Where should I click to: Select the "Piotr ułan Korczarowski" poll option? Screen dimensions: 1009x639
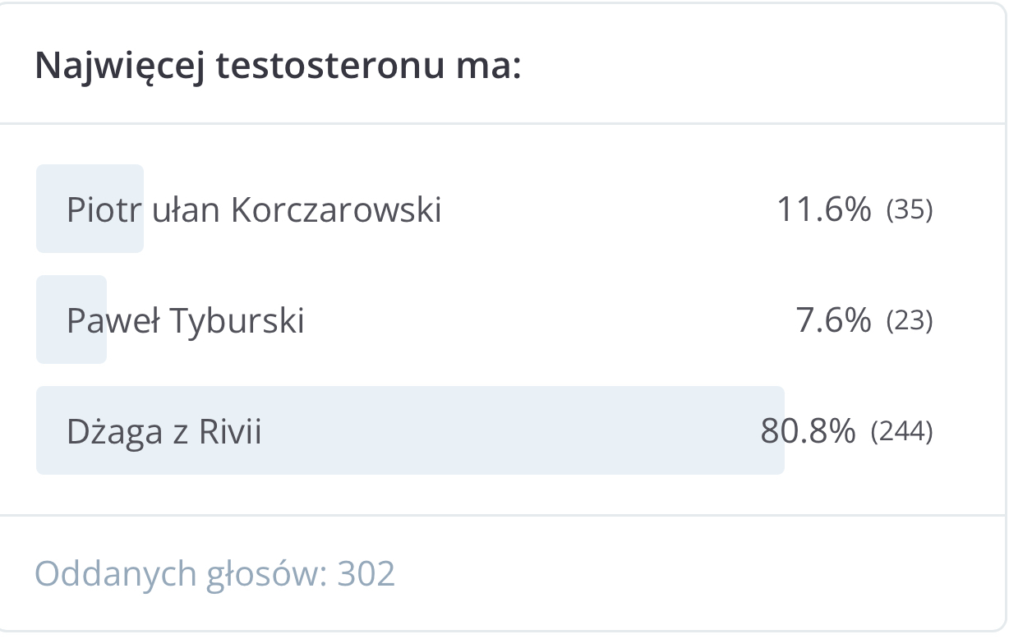254,210
